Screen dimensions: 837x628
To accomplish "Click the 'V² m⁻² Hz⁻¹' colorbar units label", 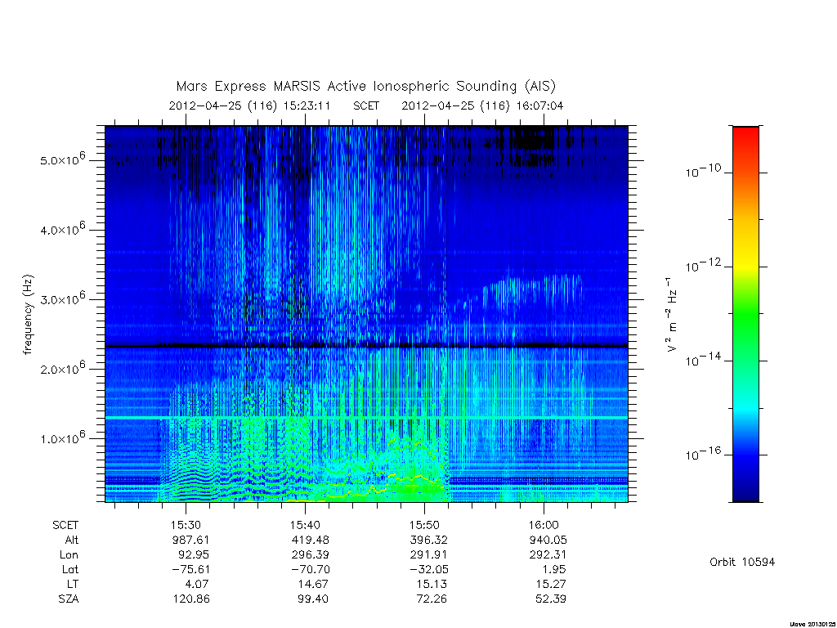I will pyautogui.click(x=672, y=315).
